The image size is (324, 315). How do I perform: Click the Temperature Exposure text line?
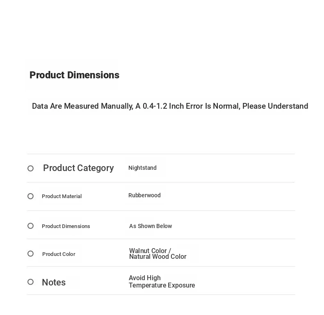pos(162,285)
